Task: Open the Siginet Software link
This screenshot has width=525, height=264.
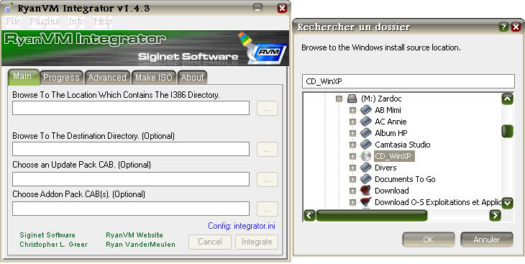Action: (x=47, y=235)
